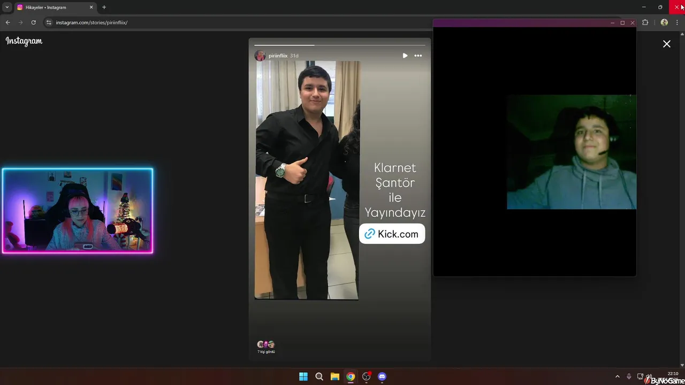The image size is (685, 385).
Task: Play the paused story
Action: (x=405, y=56)
